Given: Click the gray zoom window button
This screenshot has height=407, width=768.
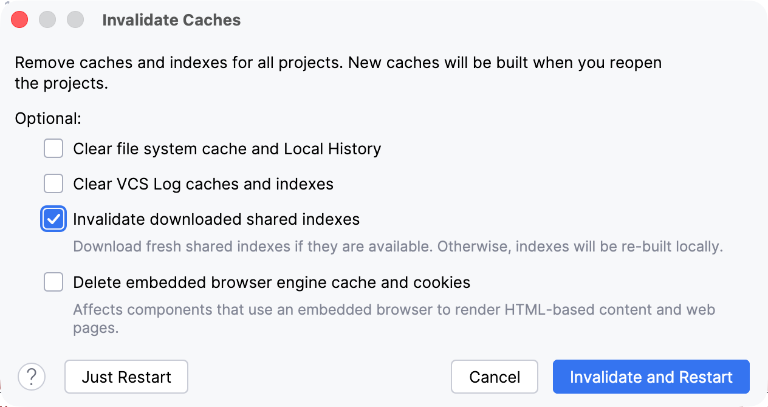Looking at the screenshot, I should (x=75, y=19).
